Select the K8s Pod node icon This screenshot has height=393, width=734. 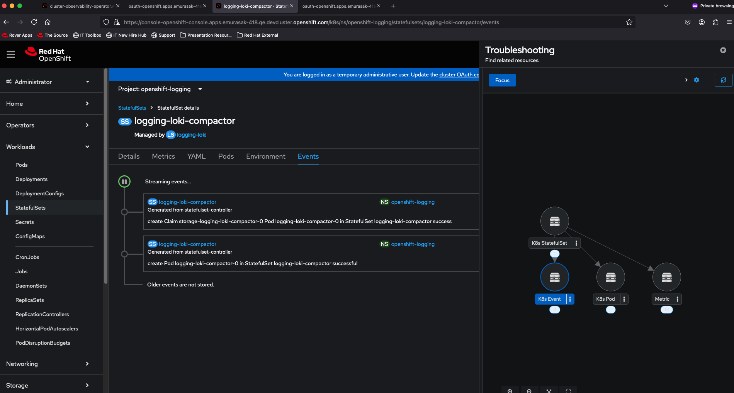pos(611,277)
